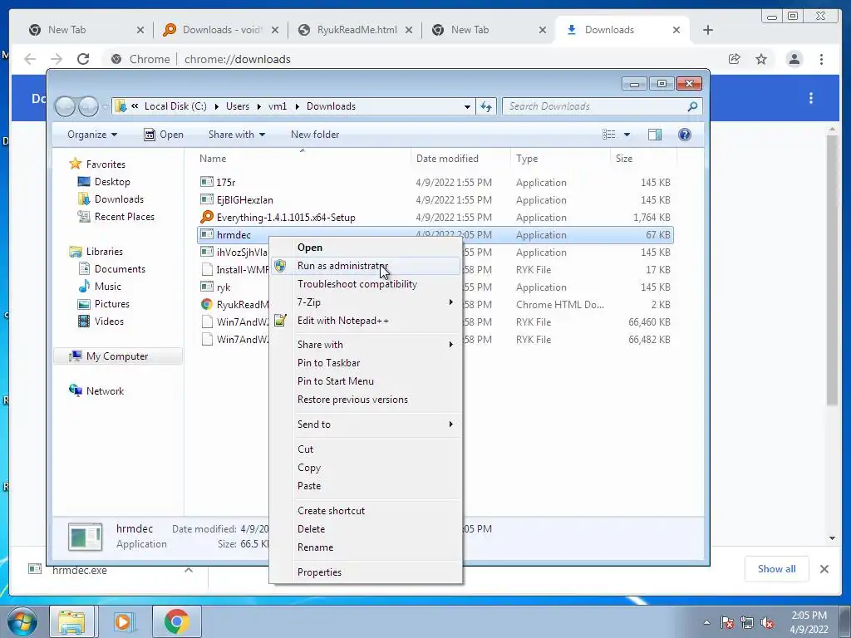The height and width of the screenshot is (638, 851).
Task: Click the Chrome taskbar icon
Action: coord(176,621)
